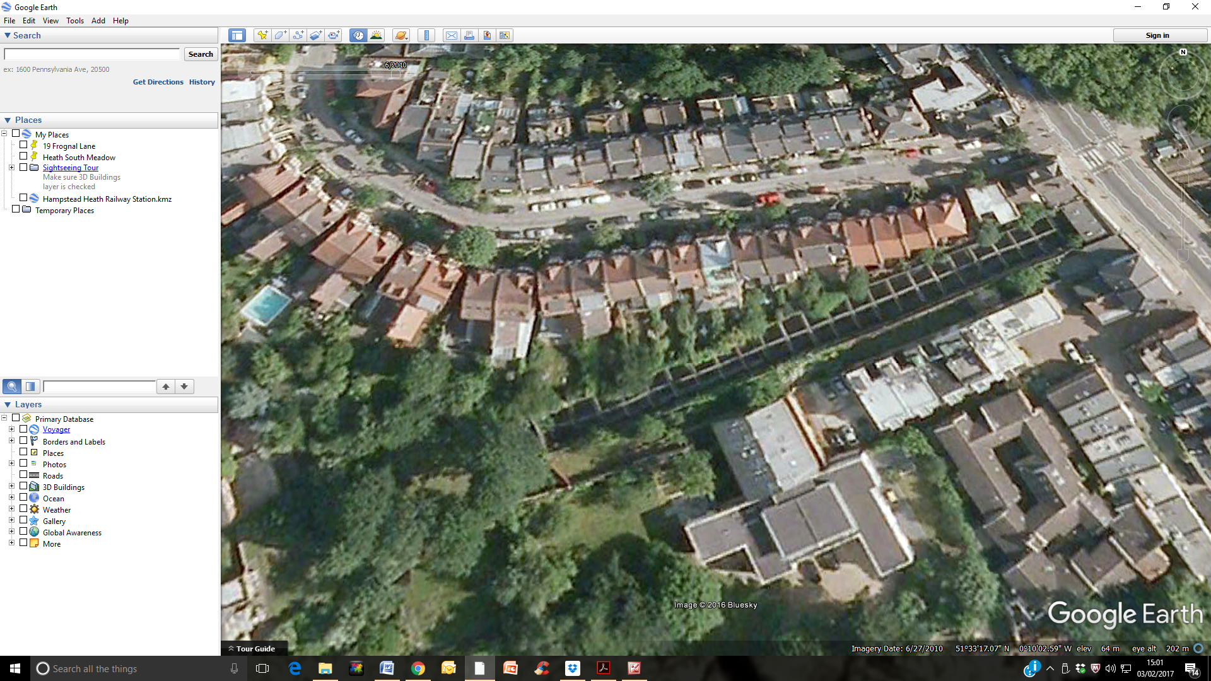Toggle the historical imagery clock button

(358, 35)
